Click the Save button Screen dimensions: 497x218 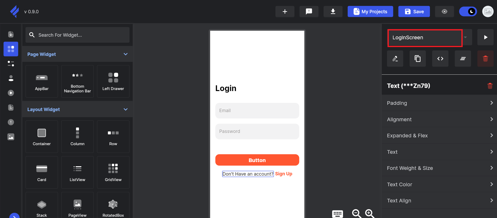click(x=414, y=11)
